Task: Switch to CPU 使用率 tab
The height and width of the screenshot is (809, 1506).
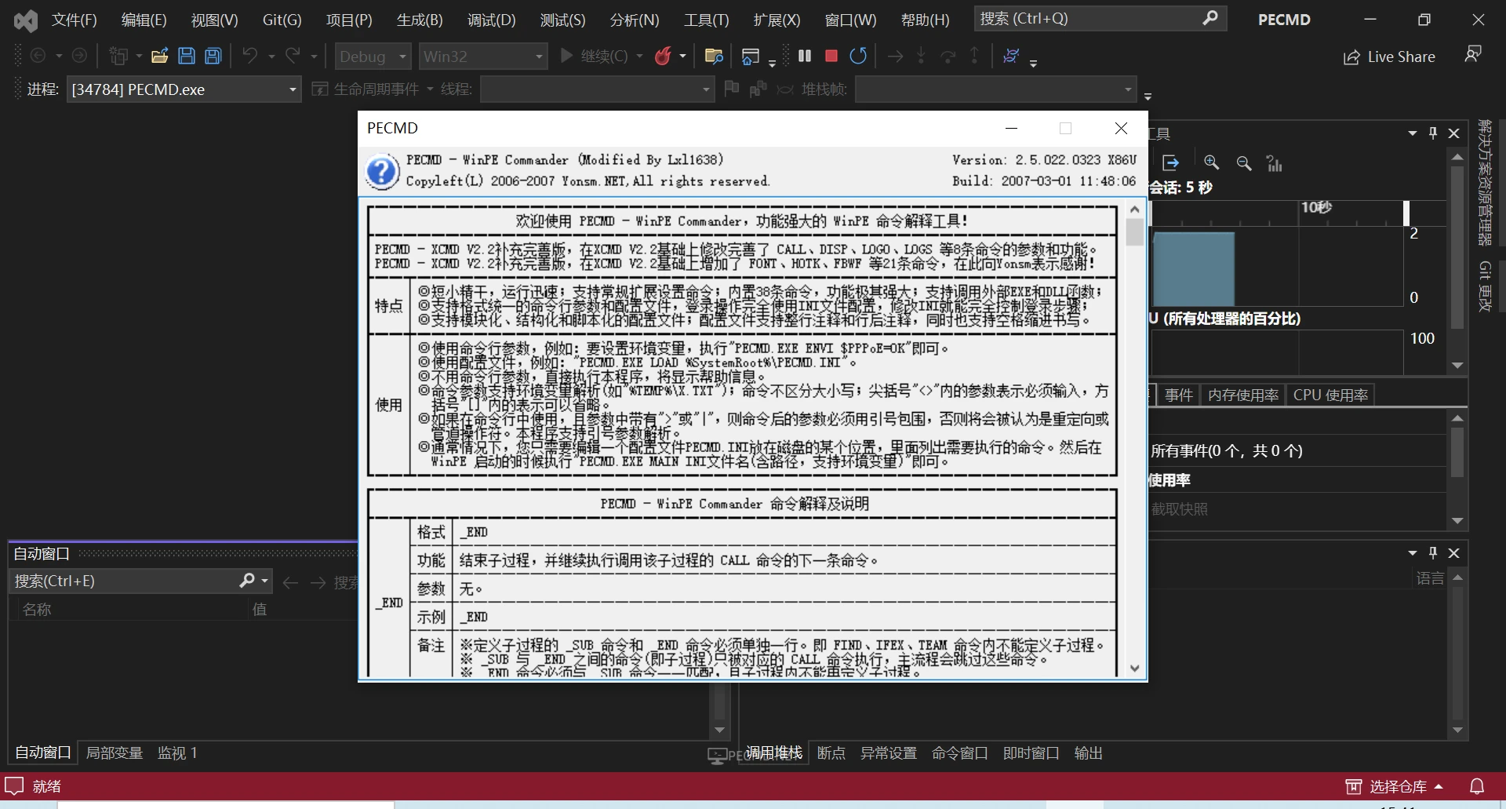Action: (x=1330, y=395)
